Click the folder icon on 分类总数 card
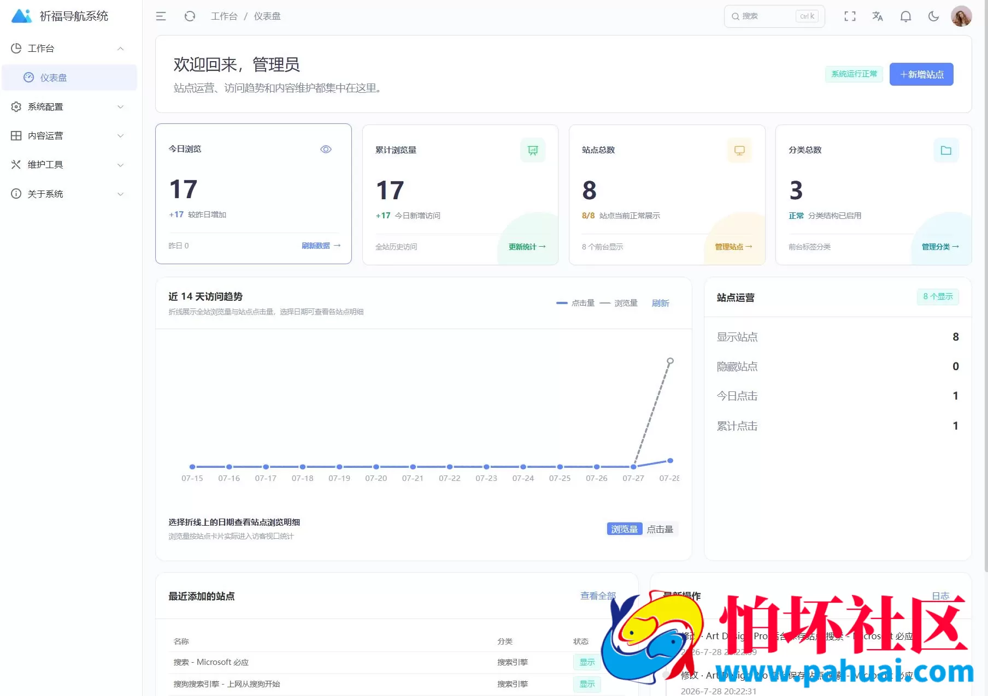988x696 pixels. (x=946, y=150)
